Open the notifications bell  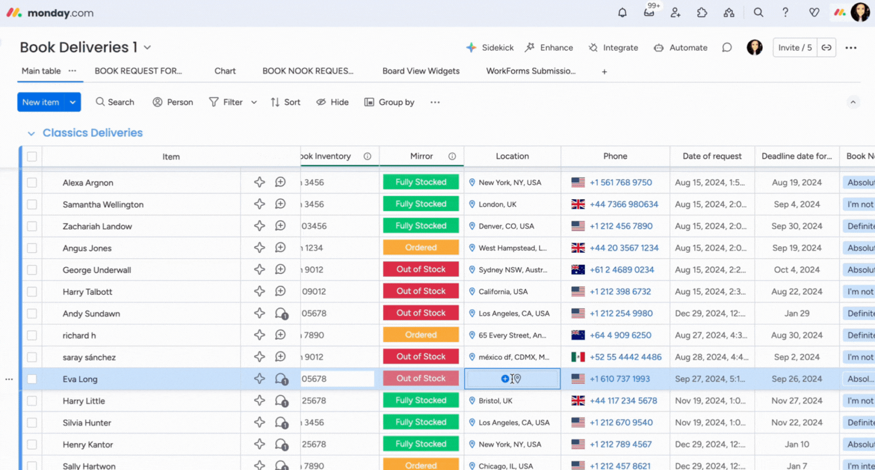pyautogui.click(x=622, y=13)
